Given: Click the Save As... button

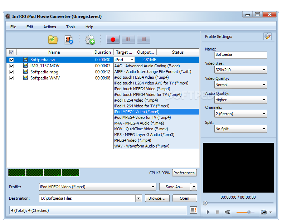Looking at the screenshot, I should click(175, 187).
